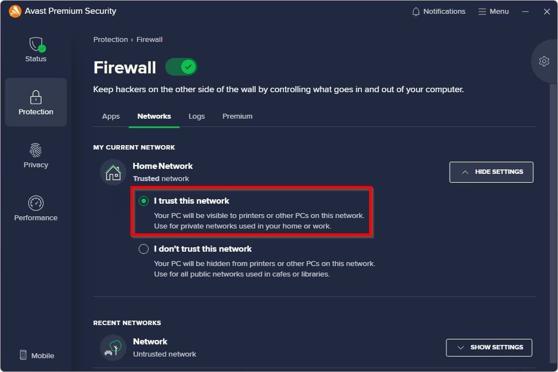The image size is (558, 372).
Task: Switch to the Logs tab
Action: pos(197,116)
